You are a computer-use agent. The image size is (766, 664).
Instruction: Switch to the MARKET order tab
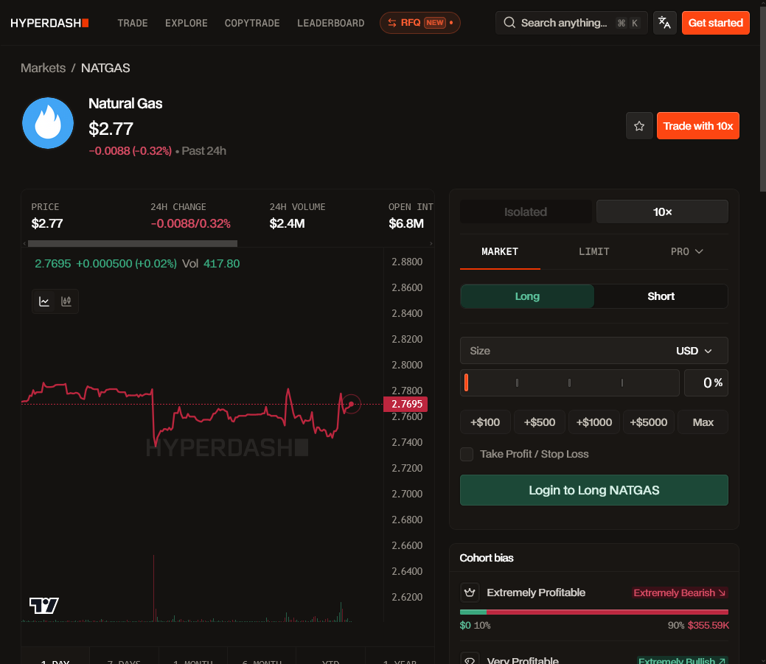click(500, 251)
